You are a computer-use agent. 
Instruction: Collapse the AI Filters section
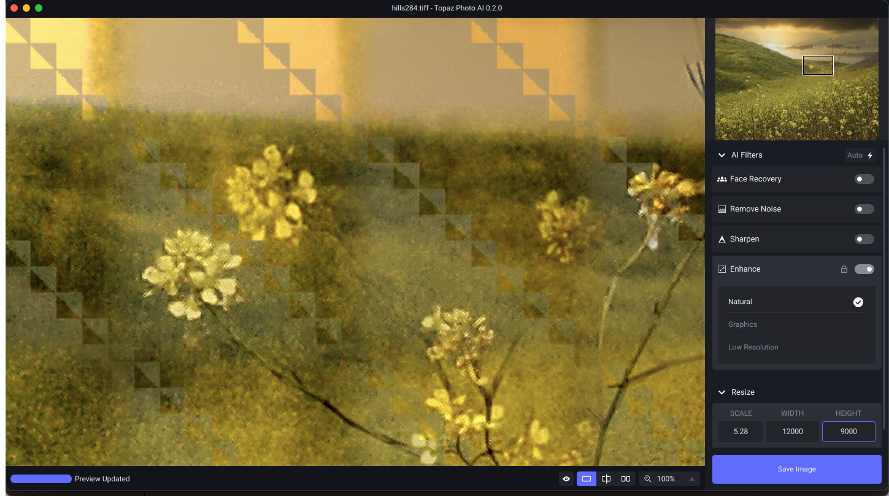(722, 155)
